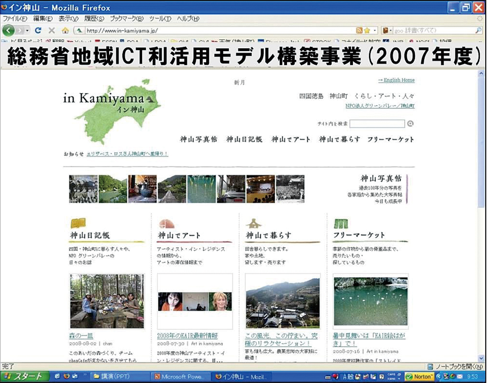487x383 pixels.
Task: Read the エリザベス・ロスさん news link
Action: point(127,154)
